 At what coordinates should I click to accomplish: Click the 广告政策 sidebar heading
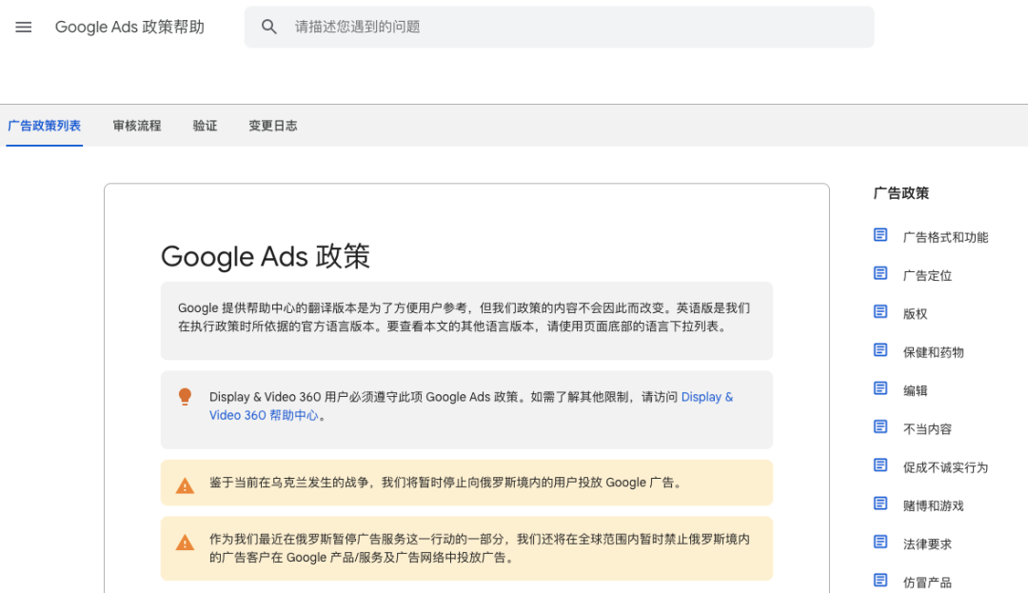point(900,193)
